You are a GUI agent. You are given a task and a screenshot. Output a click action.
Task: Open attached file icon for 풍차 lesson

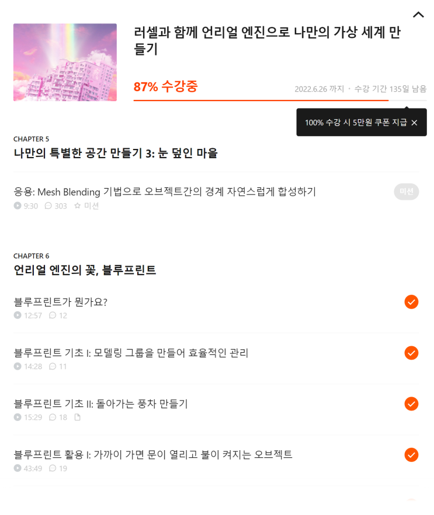tap(78, 417)
